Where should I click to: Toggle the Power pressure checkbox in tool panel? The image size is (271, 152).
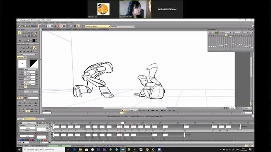pos(25,74)
